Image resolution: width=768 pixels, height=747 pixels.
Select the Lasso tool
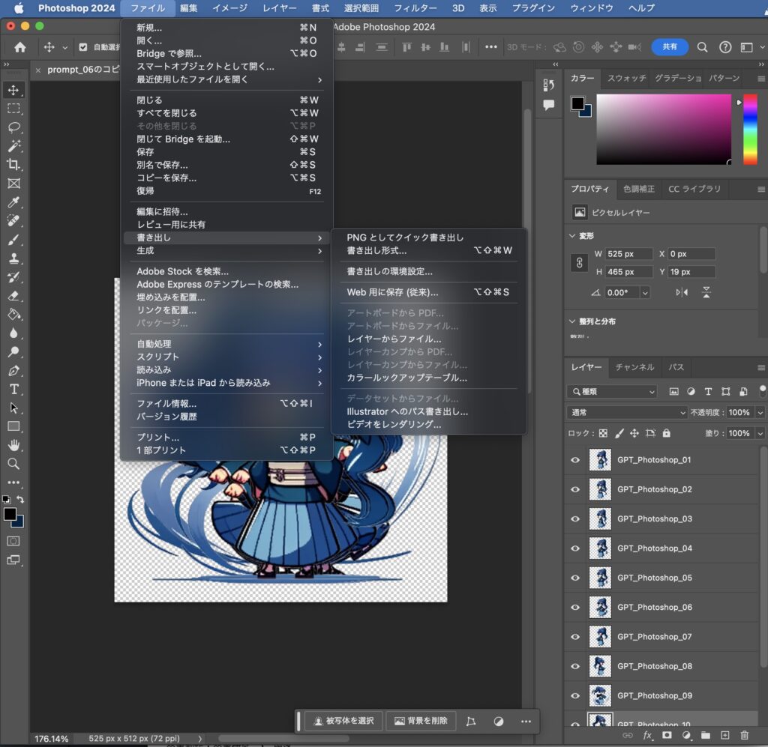(x=13, y=127)
